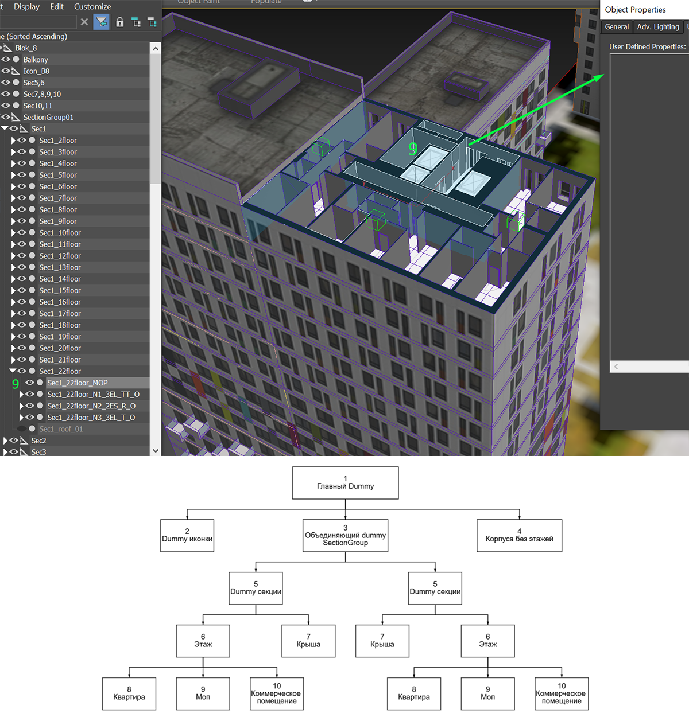Click the first hierarchy sort icon after the padlock
Screen dimensions: 689x721
tap(136, 22)
